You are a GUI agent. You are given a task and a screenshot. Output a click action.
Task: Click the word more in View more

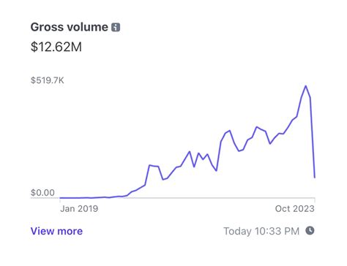(70, 231)
